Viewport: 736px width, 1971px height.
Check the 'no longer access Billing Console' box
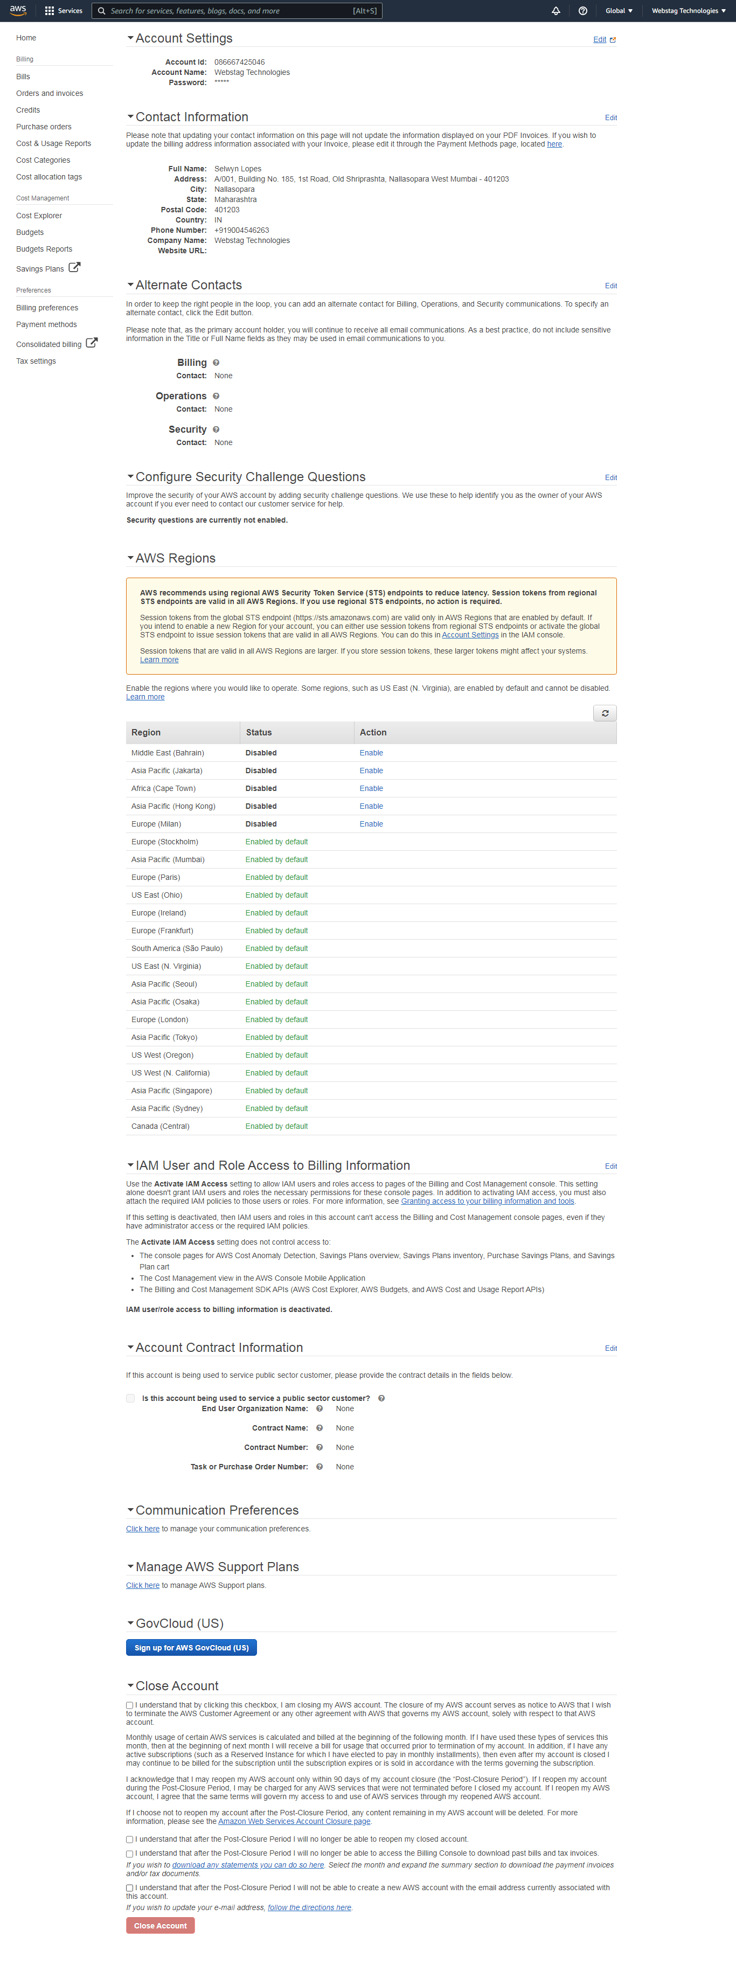click(130, 1854)
